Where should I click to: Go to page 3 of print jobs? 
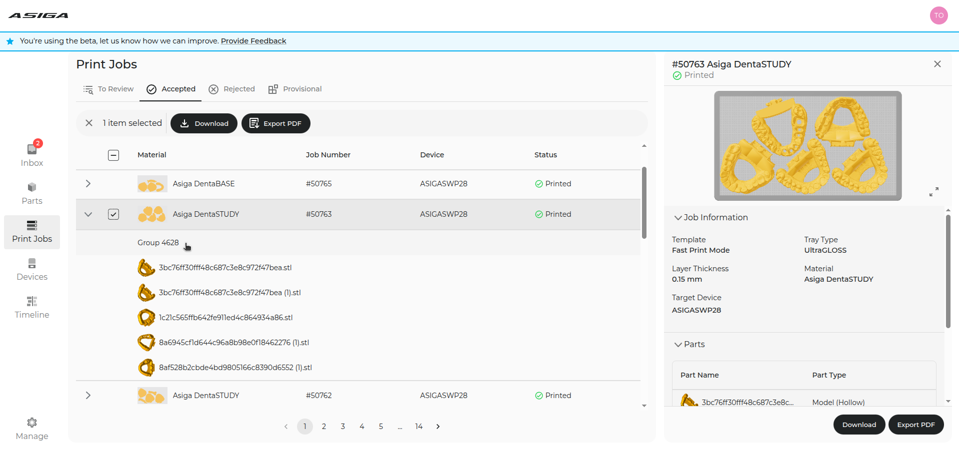click(x=343, y=427)
